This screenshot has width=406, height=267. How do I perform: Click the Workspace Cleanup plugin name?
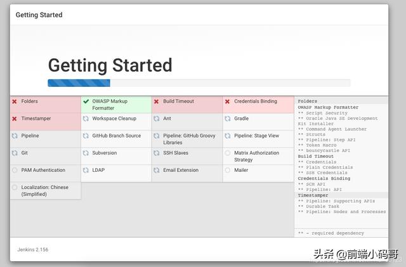[114, 119]
